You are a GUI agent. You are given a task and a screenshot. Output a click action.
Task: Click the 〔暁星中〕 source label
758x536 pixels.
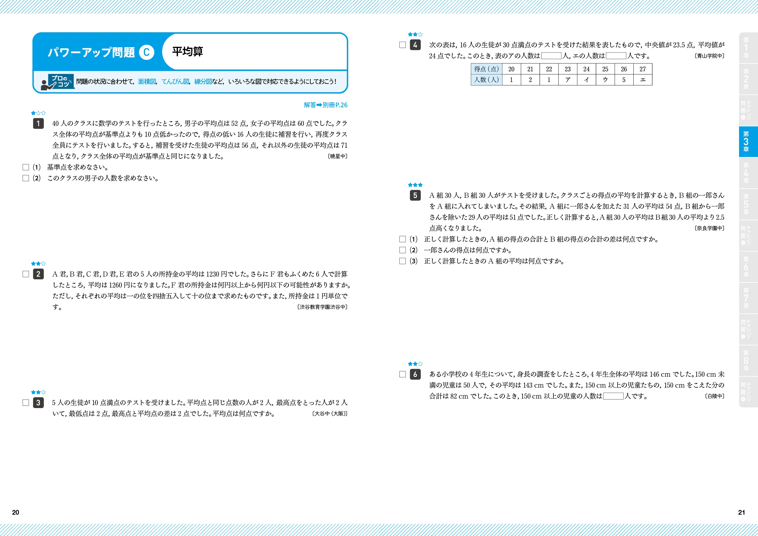[x=338, y=156]
